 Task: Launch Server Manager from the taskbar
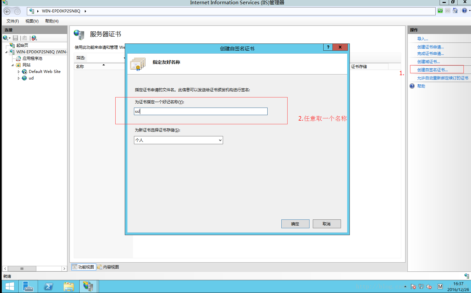coord(28,286)
